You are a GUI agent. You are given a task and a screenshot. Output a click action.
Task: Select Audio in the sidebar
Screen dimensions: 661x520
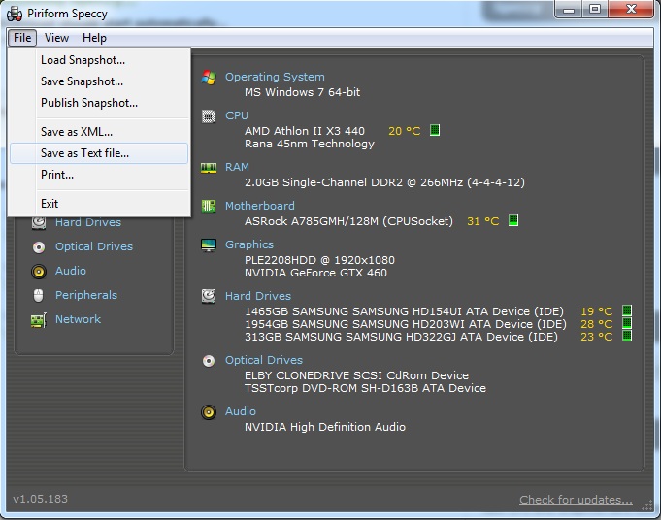click(71, 271)
